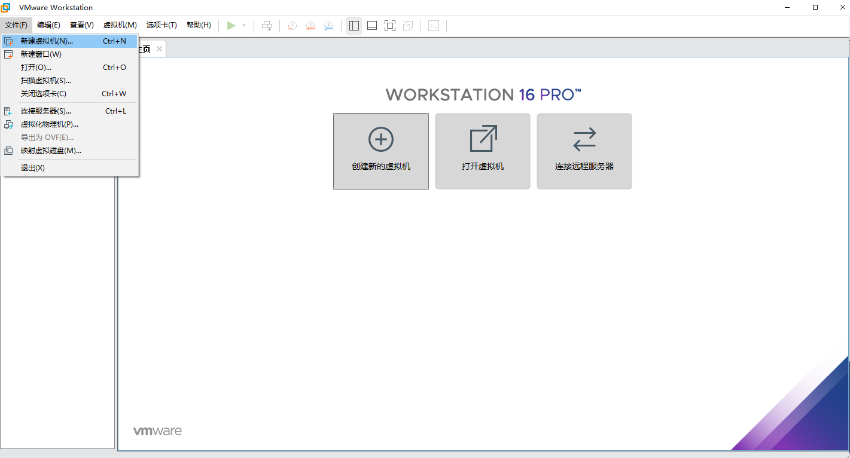Click 创建新的虚拟机 button
Image resolution: width=850 pixels, height=458 pixels.
pos(381,151)
